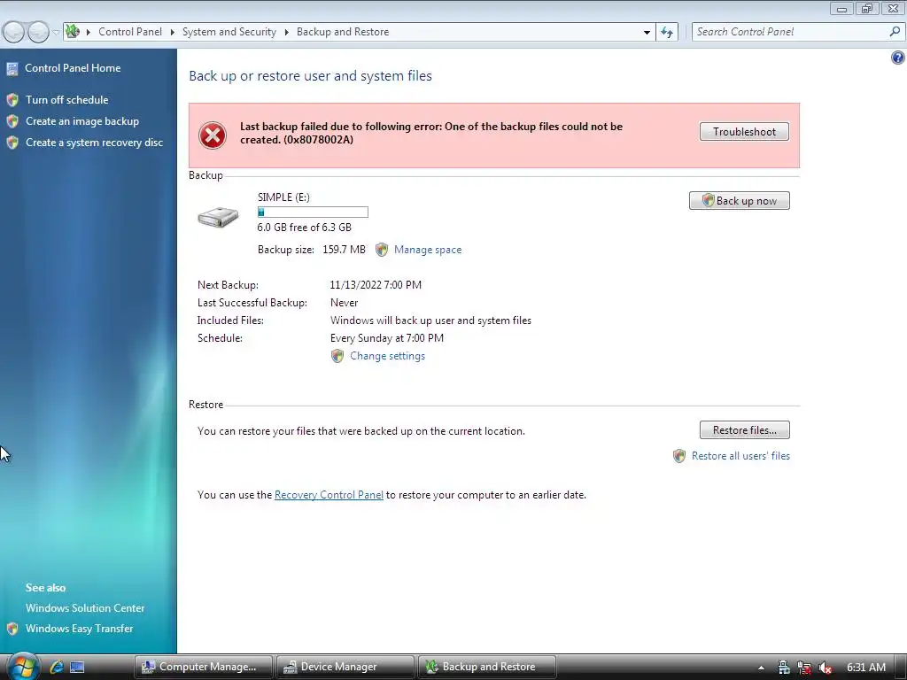The height and width of the screenshot is (680, 907).
Task: Open the blue Help question mark icon
Action: 898,58
